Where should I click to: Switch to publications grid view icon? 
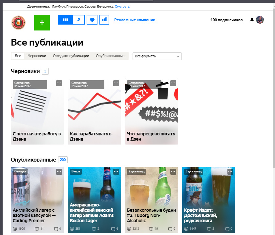tap(65, 20)
